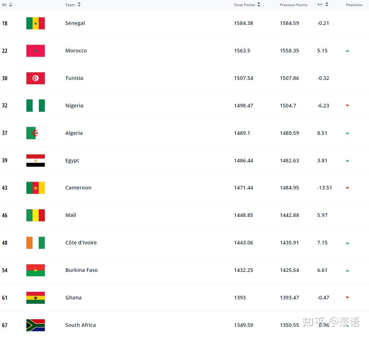369x337 pixels.
Task: Click the Ghana flag icon
Action: (35, 298)
